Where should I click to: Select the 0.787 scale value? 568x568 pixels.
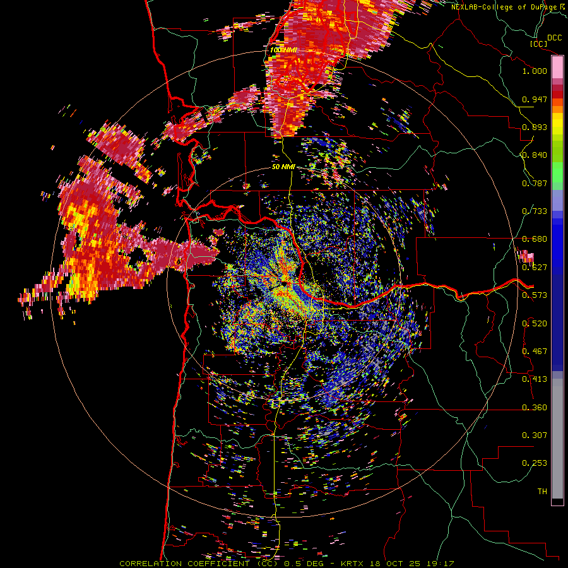pos(535,183)
